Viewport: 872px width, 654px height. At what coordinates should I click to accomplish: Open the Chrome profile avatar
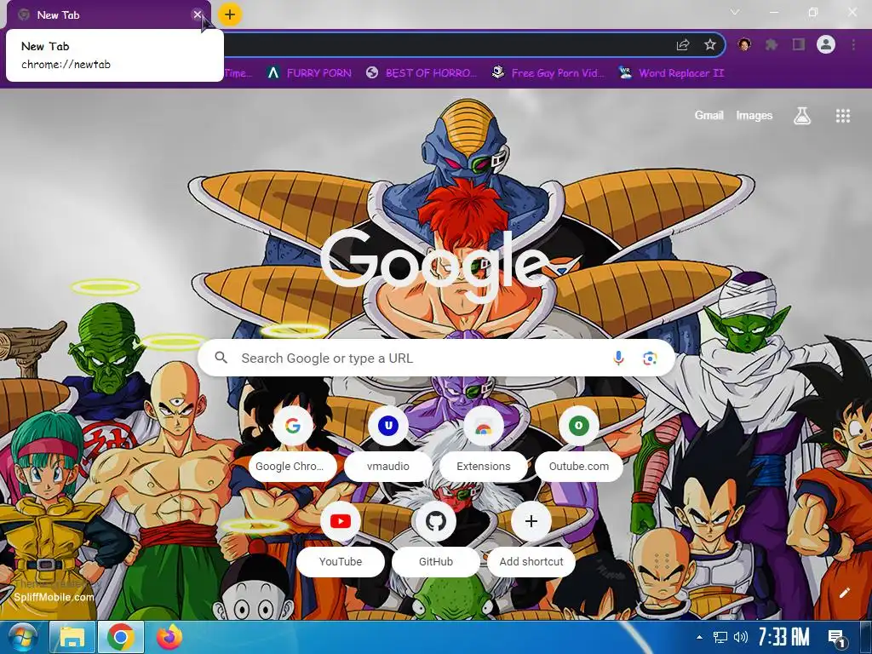(x=826, y=44)
